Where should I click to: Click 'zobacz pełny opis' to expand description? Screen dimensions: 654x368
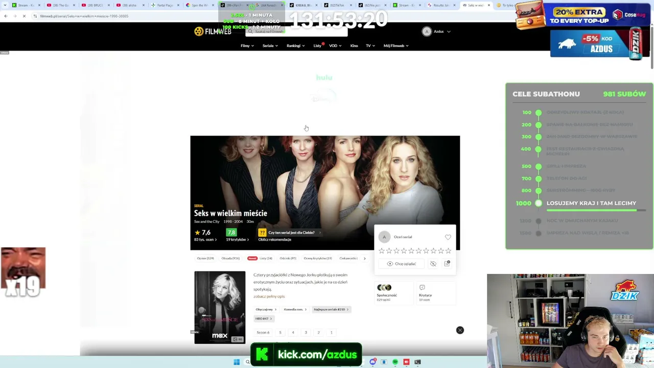click(269, 296)
